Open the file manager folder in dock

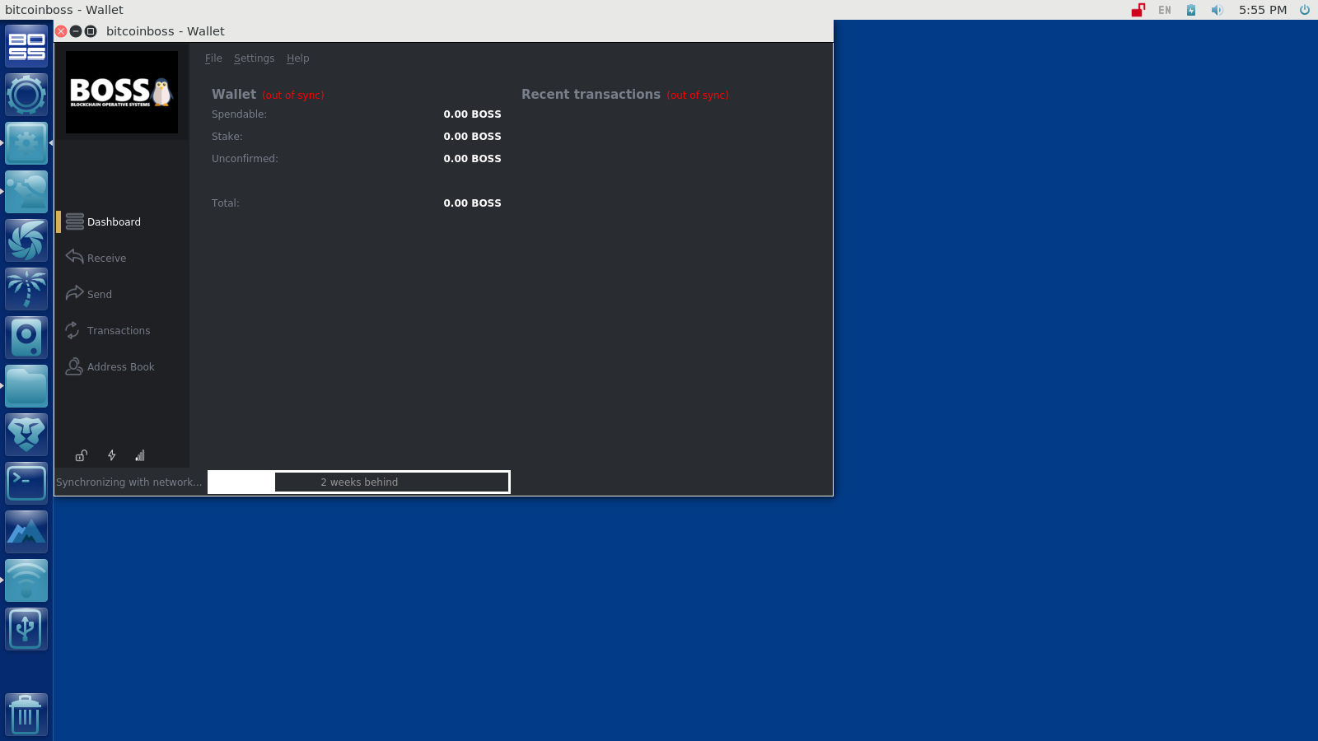pyautogui.click(x=26, y=386)
